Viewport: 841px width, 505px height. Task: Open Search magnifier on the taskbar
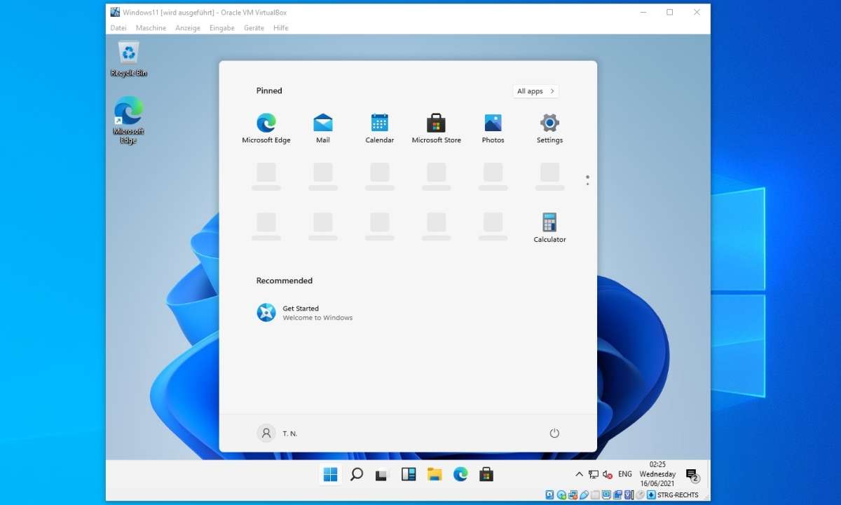tap(356, 475)
